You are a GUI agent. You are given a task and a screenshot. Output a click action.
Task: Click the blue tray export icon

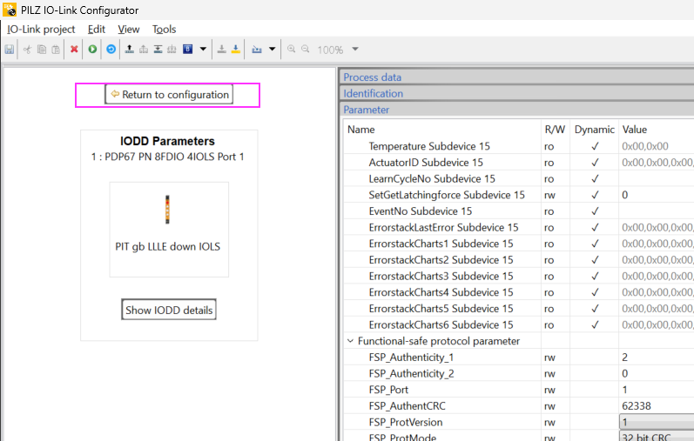click(x=257, y=49)
